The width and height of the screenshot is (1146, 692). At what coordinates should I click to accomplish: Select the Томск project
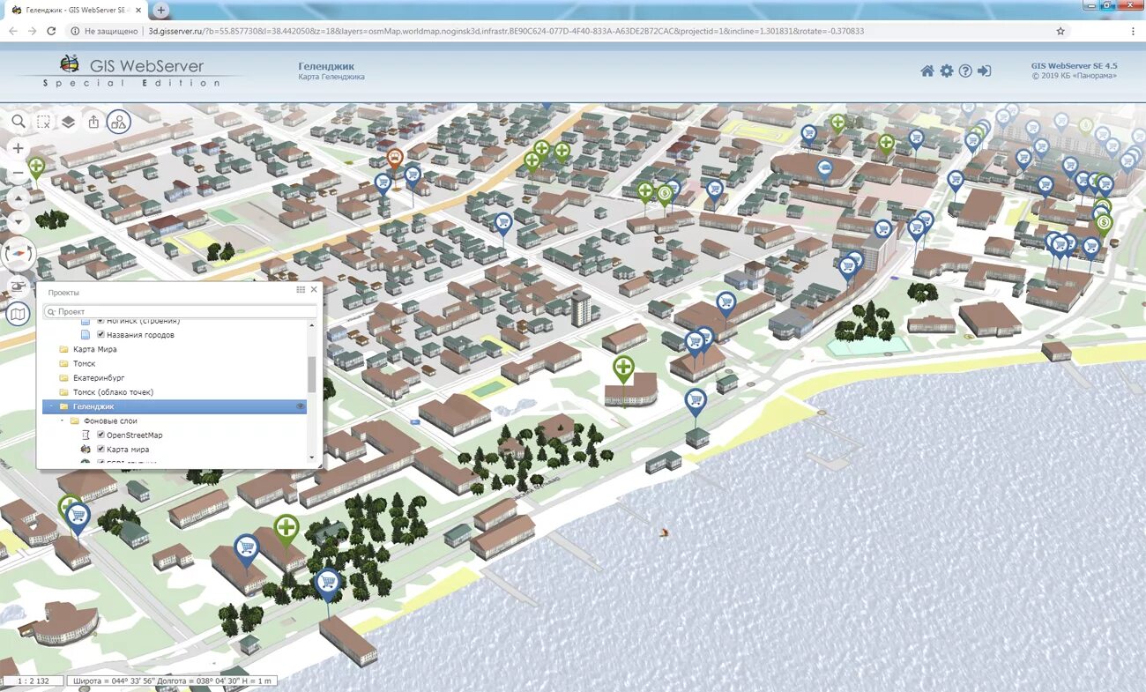click(84, 363)
